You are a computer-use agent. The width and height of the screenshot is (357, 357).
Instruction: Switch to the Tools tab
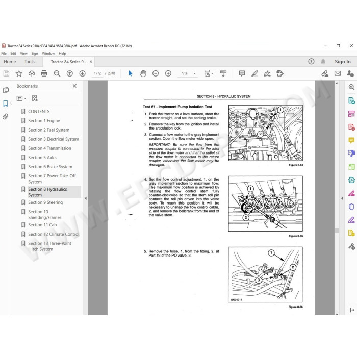click(30, 62)
